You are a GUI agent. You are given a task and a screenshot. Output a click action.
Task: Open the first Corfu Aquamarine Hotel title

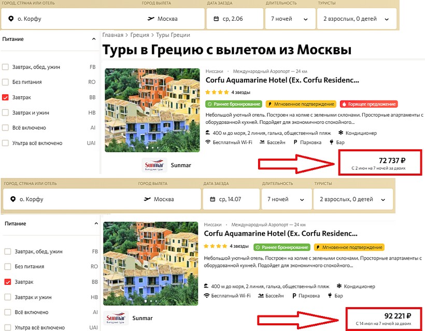point(282,80)
